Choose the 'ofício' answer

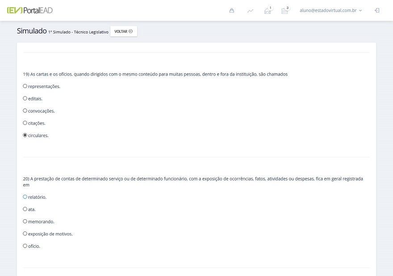(25, 246)
